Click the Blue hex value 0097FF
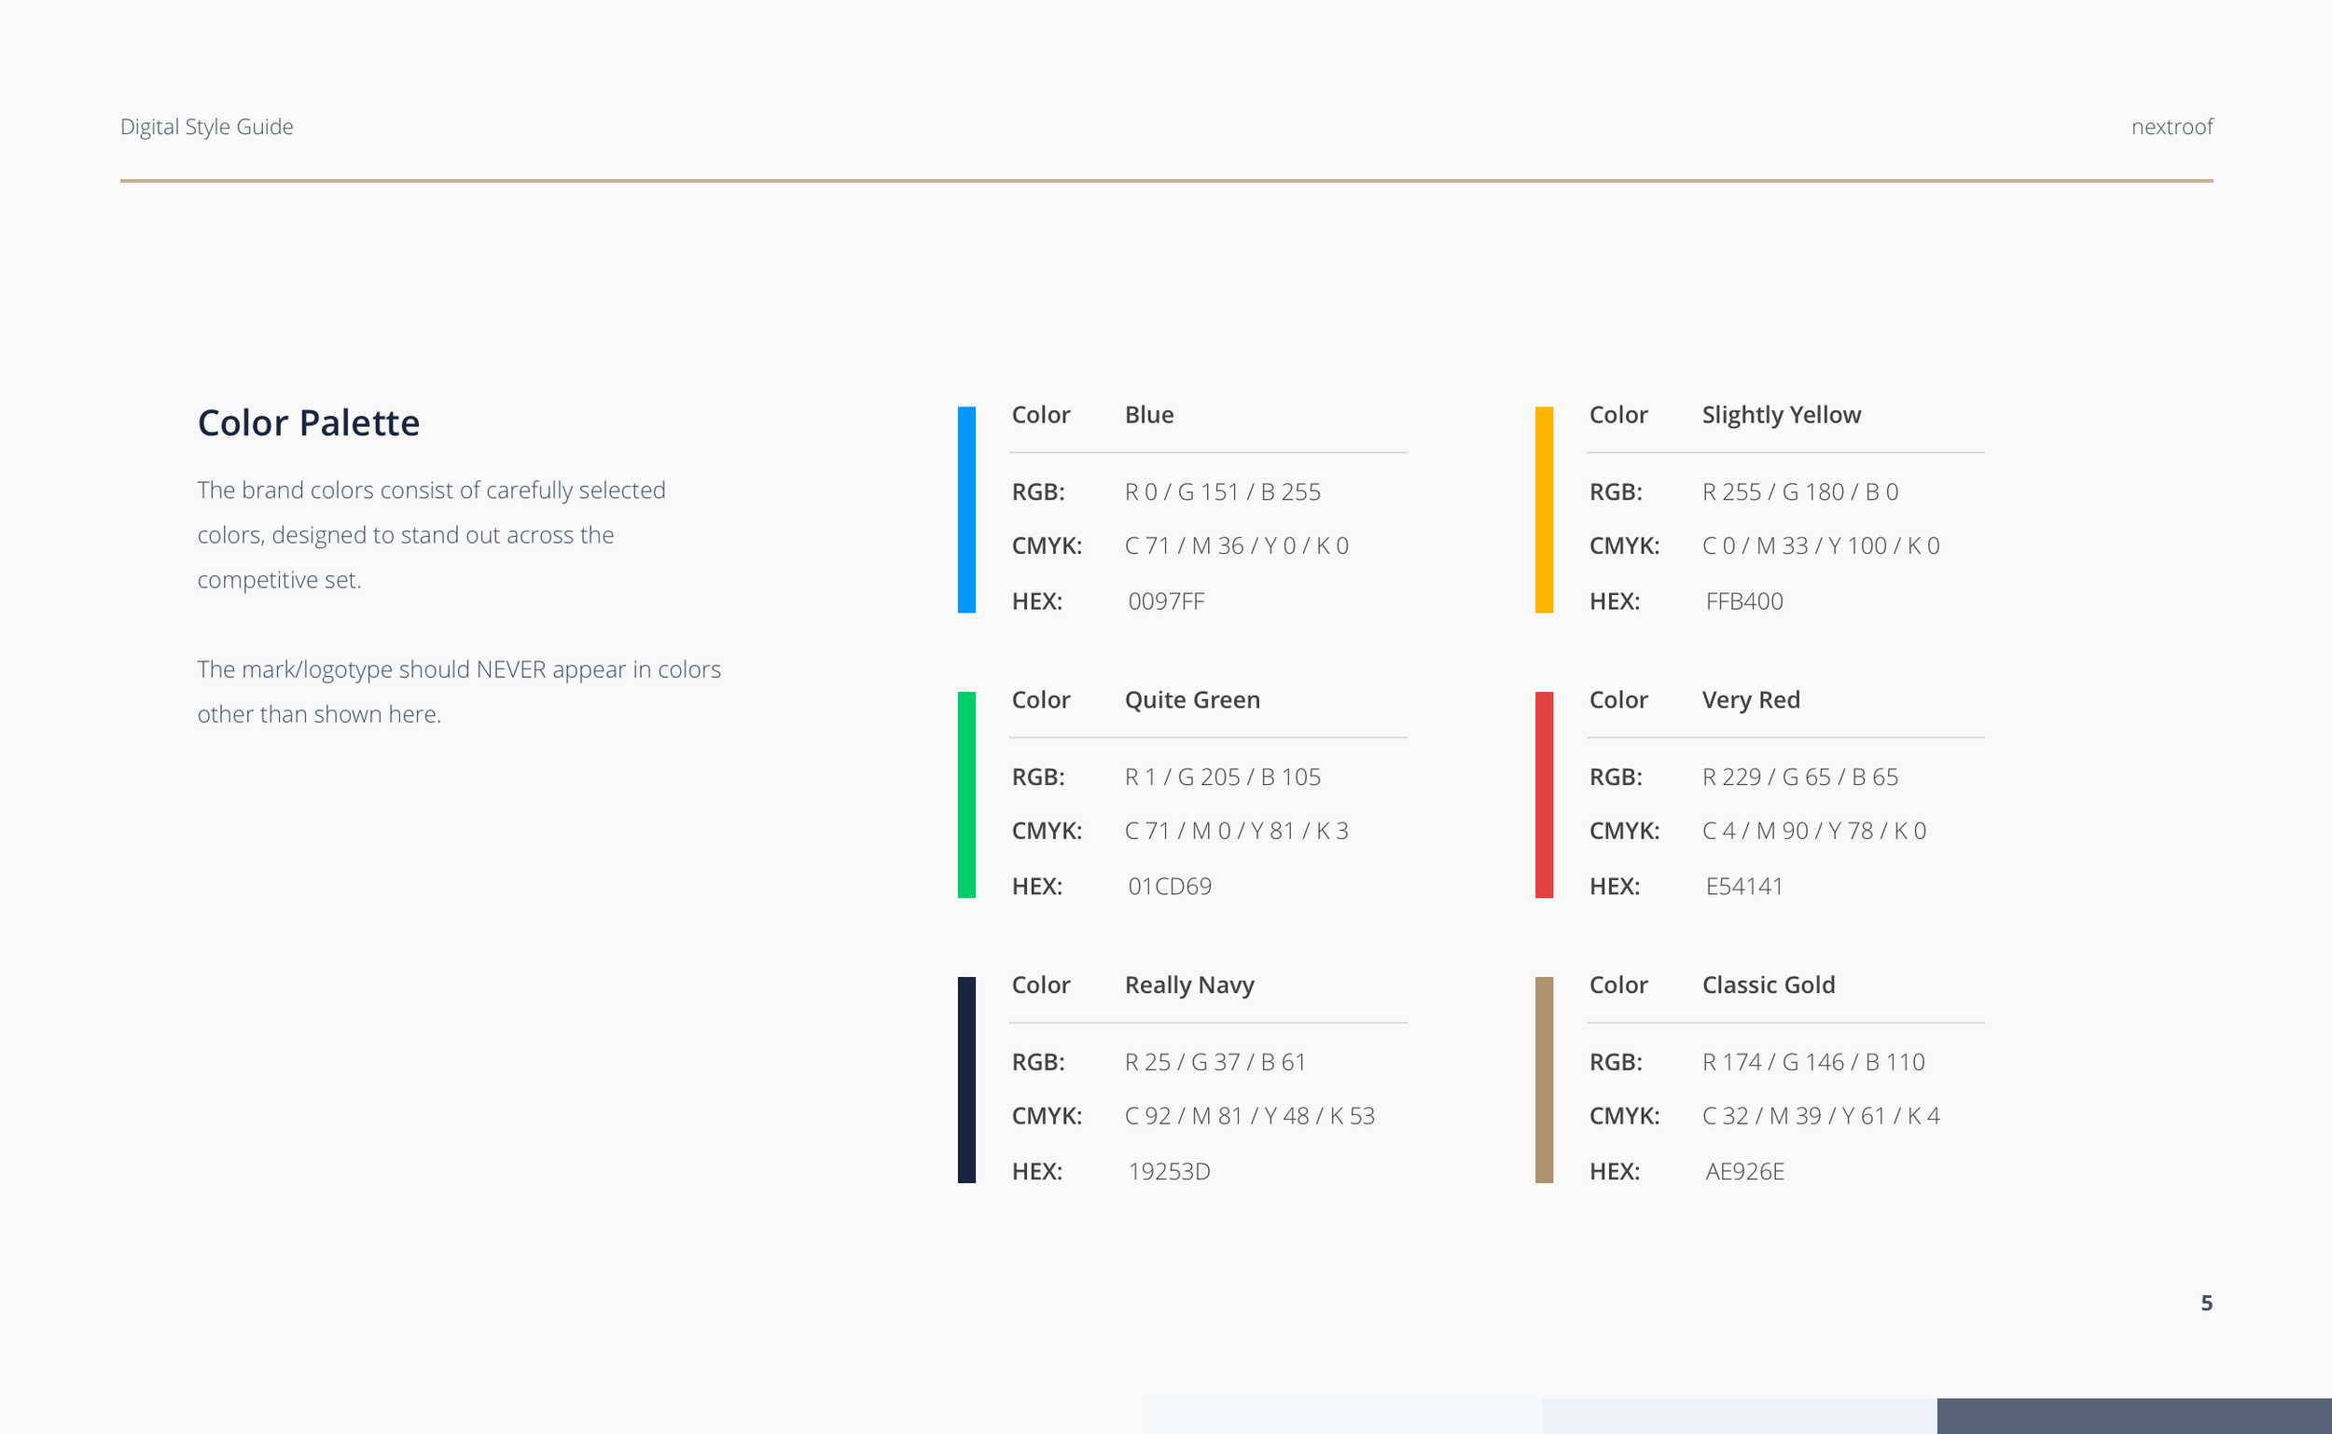 click(1166, 601)
